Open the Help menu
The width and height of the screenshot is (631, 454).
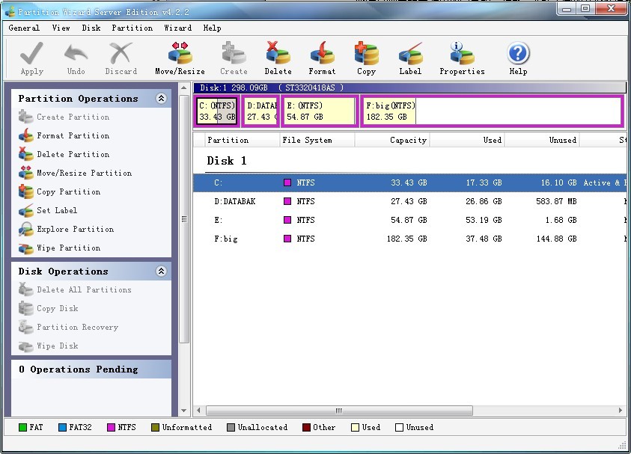pos(212,28)
